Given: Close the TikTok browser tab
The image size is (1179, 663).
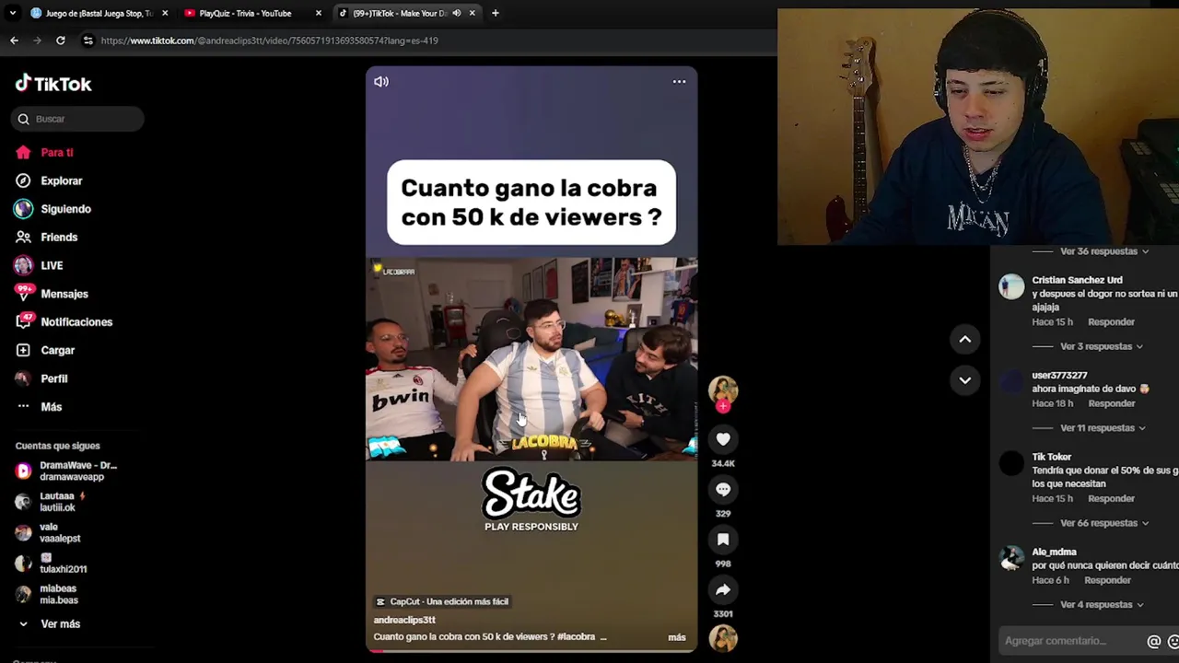Looking at the screenshot, I should pos(473,13).
